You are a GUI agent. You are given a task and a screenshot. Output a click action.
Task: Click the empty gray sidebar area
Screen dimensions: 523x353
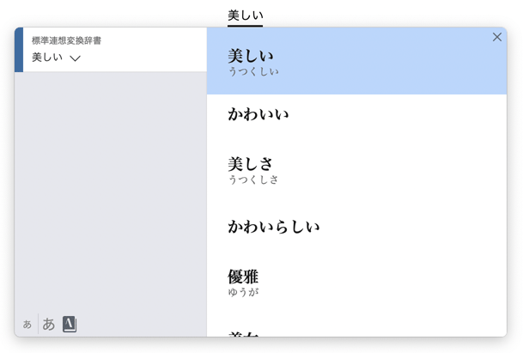tap(110, 189)
